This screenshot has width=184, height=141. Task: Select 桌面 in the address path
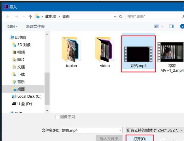click(66, 17)
